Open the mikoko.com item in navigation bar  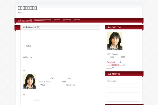click(25, 20)
